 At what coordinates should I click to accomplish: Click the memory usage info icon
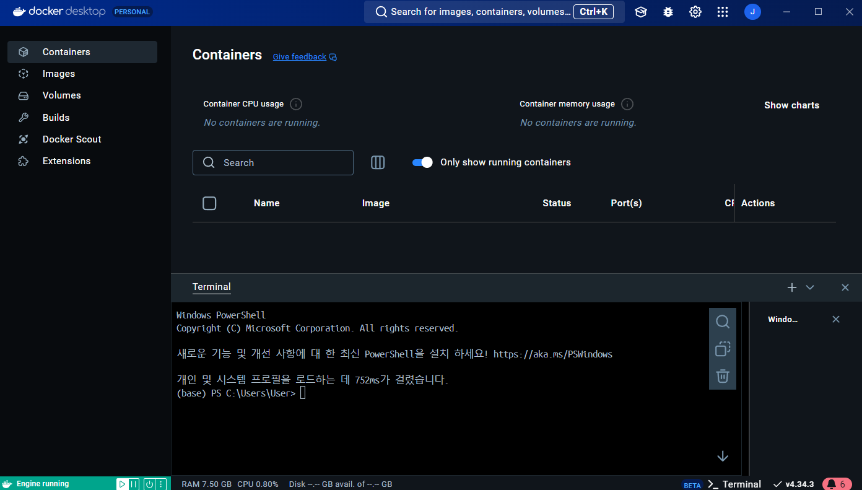pyautogui.click(x=627, y=104)
